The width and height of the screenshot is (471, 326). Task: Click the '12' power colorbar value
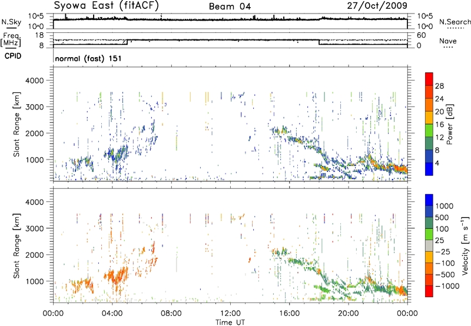tap(439, 138)
